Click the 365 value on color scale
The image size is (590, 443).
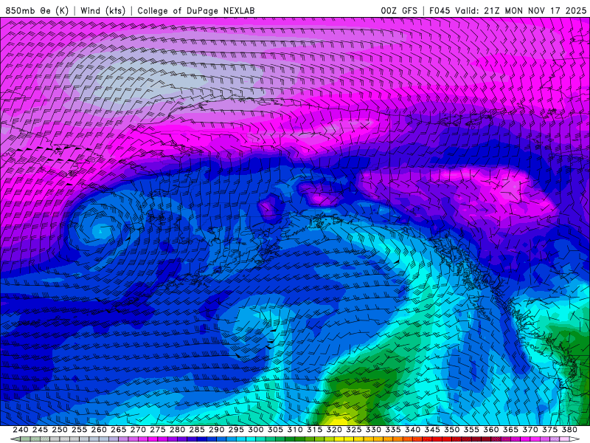coord(510,430)
